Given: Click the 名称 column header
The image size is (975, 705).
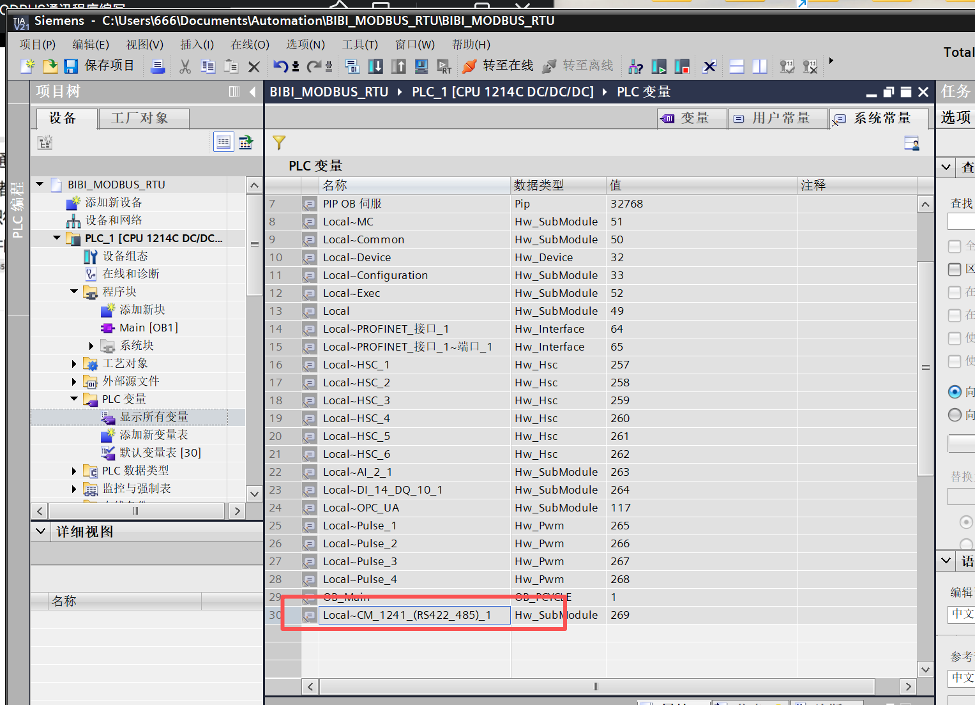Looking at the screenshot, I should click(414, 185).
